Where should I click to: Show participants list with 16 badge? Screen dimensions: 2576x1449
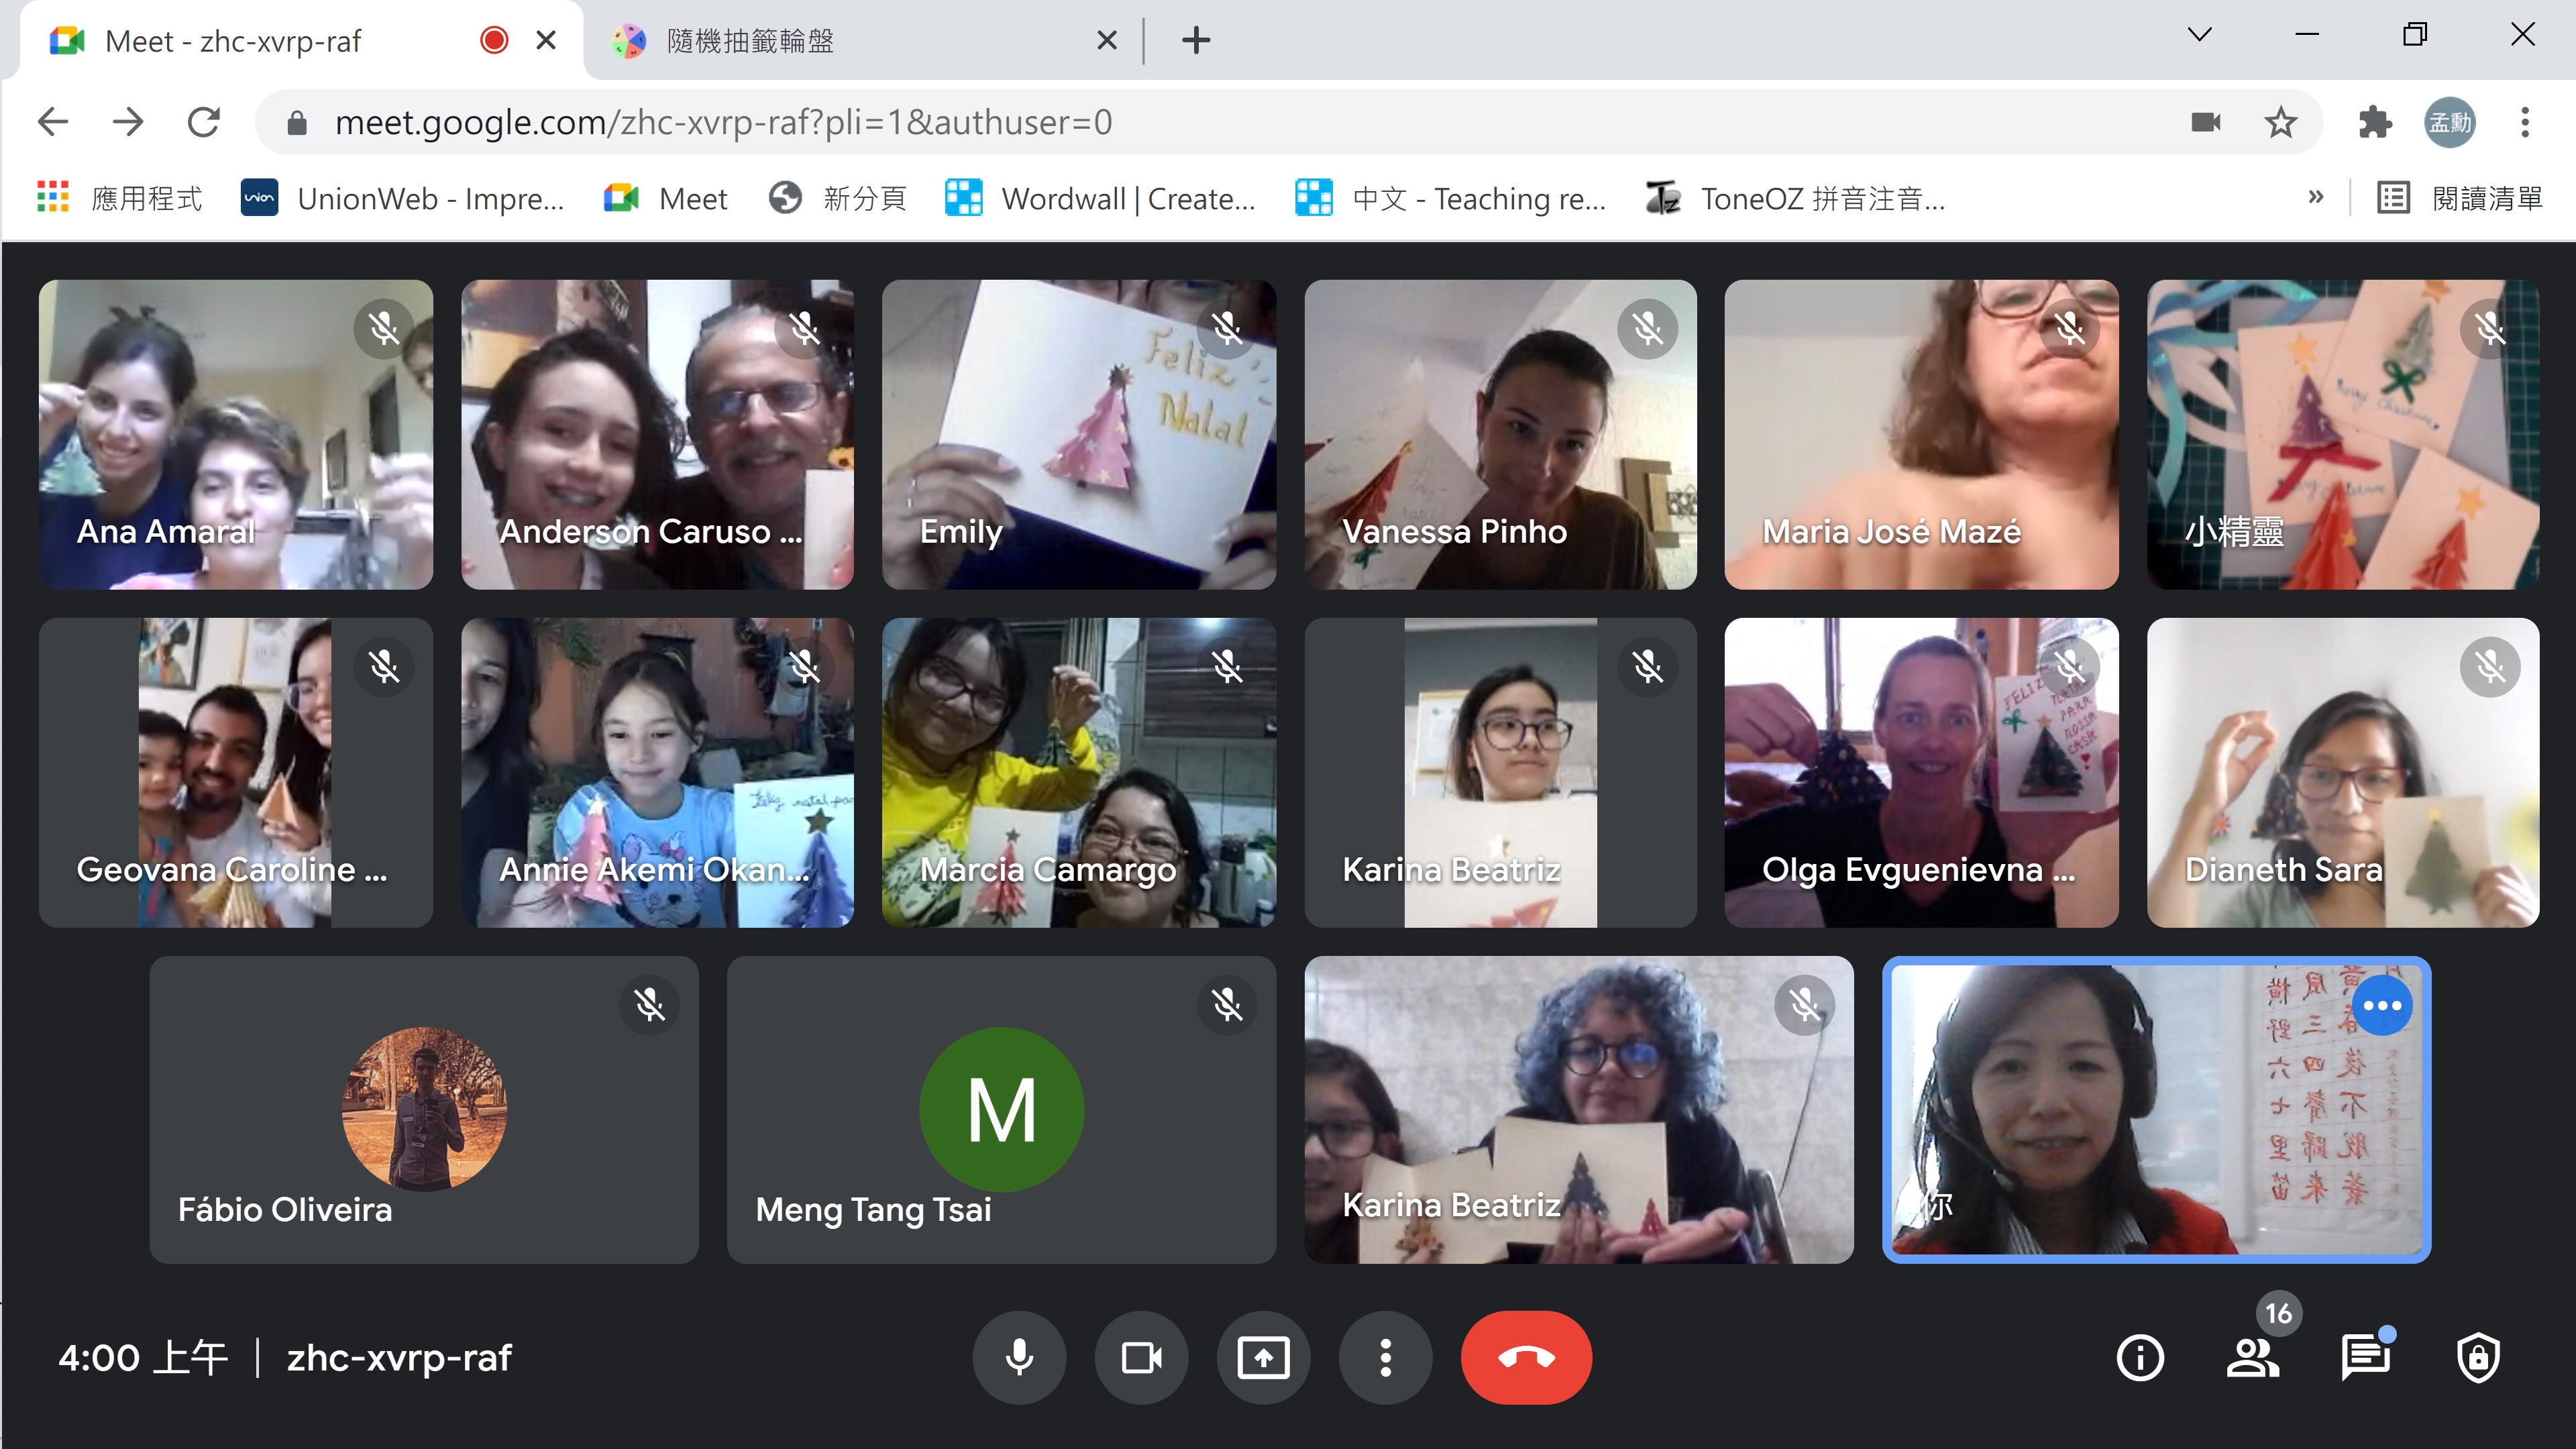click(2252, 1358)
